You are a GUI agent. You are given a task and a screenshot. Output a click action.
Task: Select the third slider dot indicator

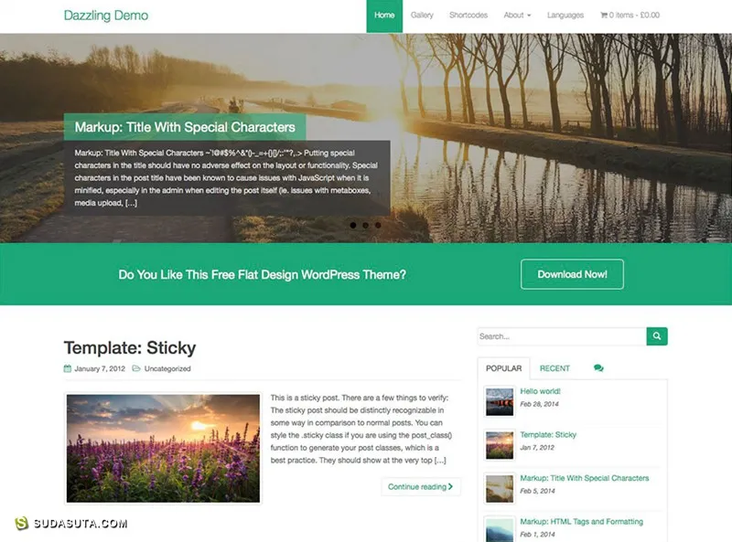(x=378, y=225)
